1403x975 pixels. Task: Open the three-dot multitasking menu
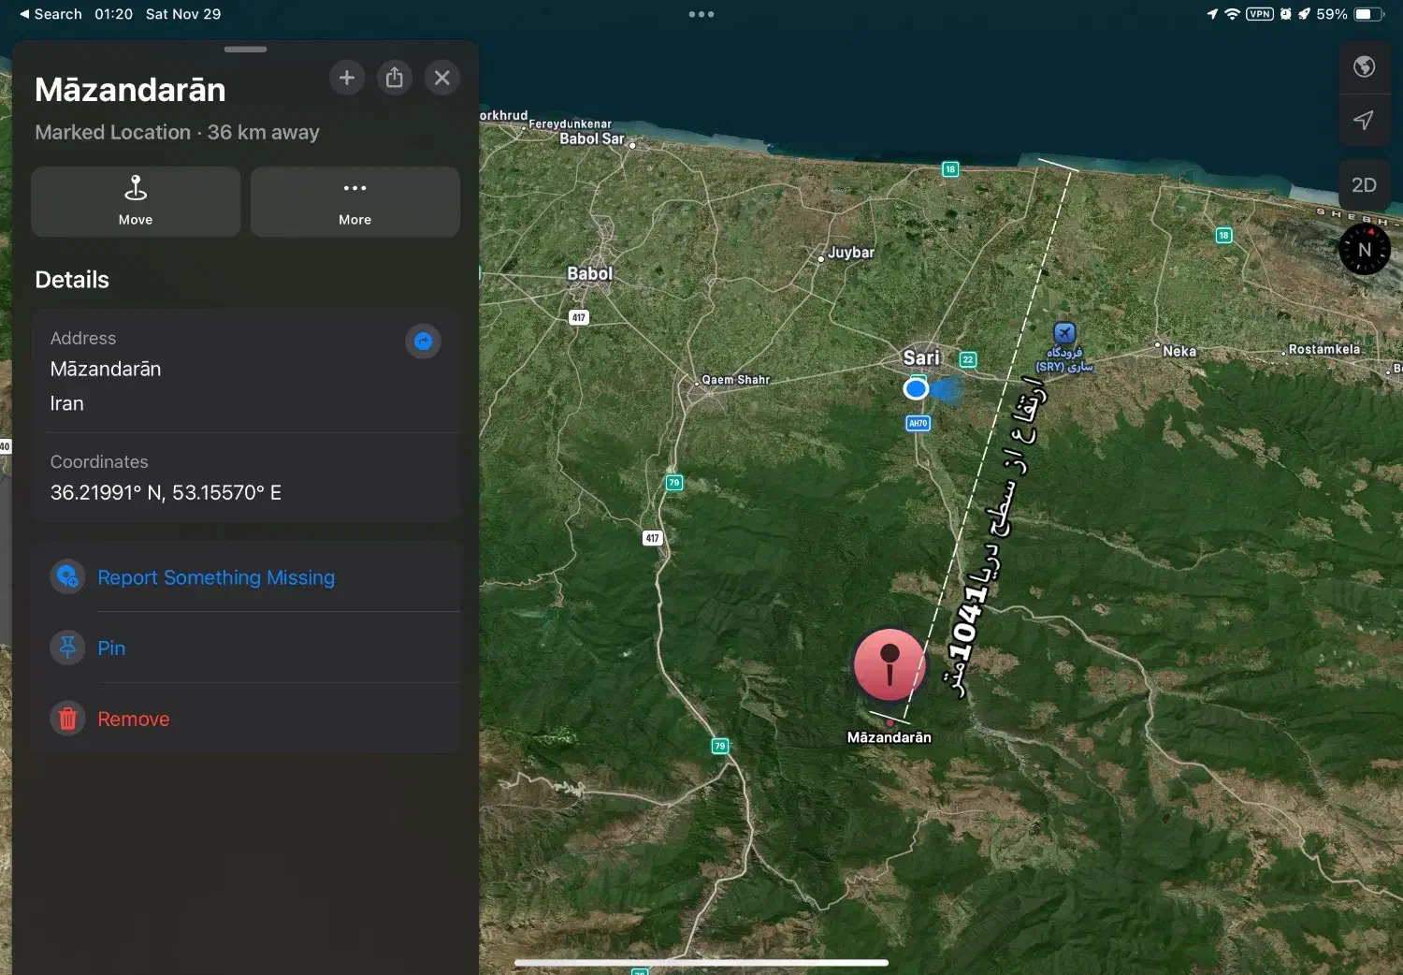(701, 14)
